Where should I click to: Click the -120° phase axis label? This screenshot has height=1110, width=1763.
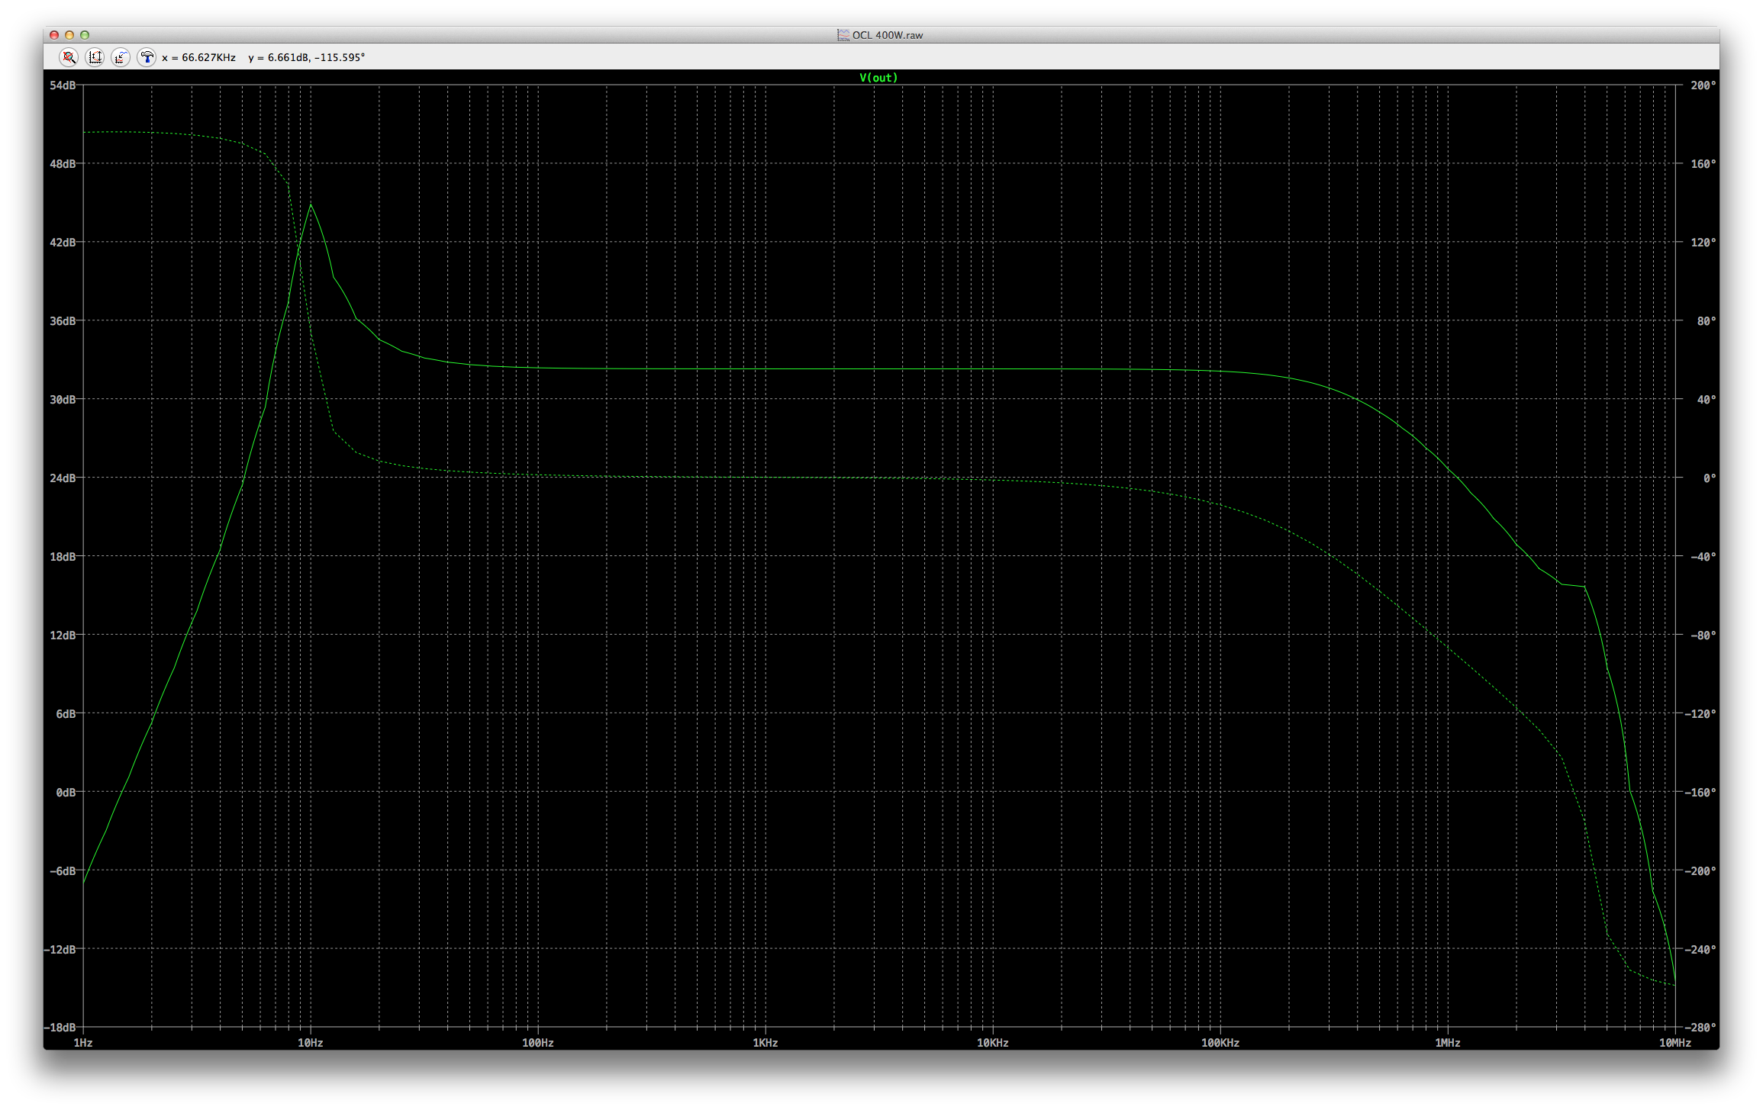click(1700, 714)
